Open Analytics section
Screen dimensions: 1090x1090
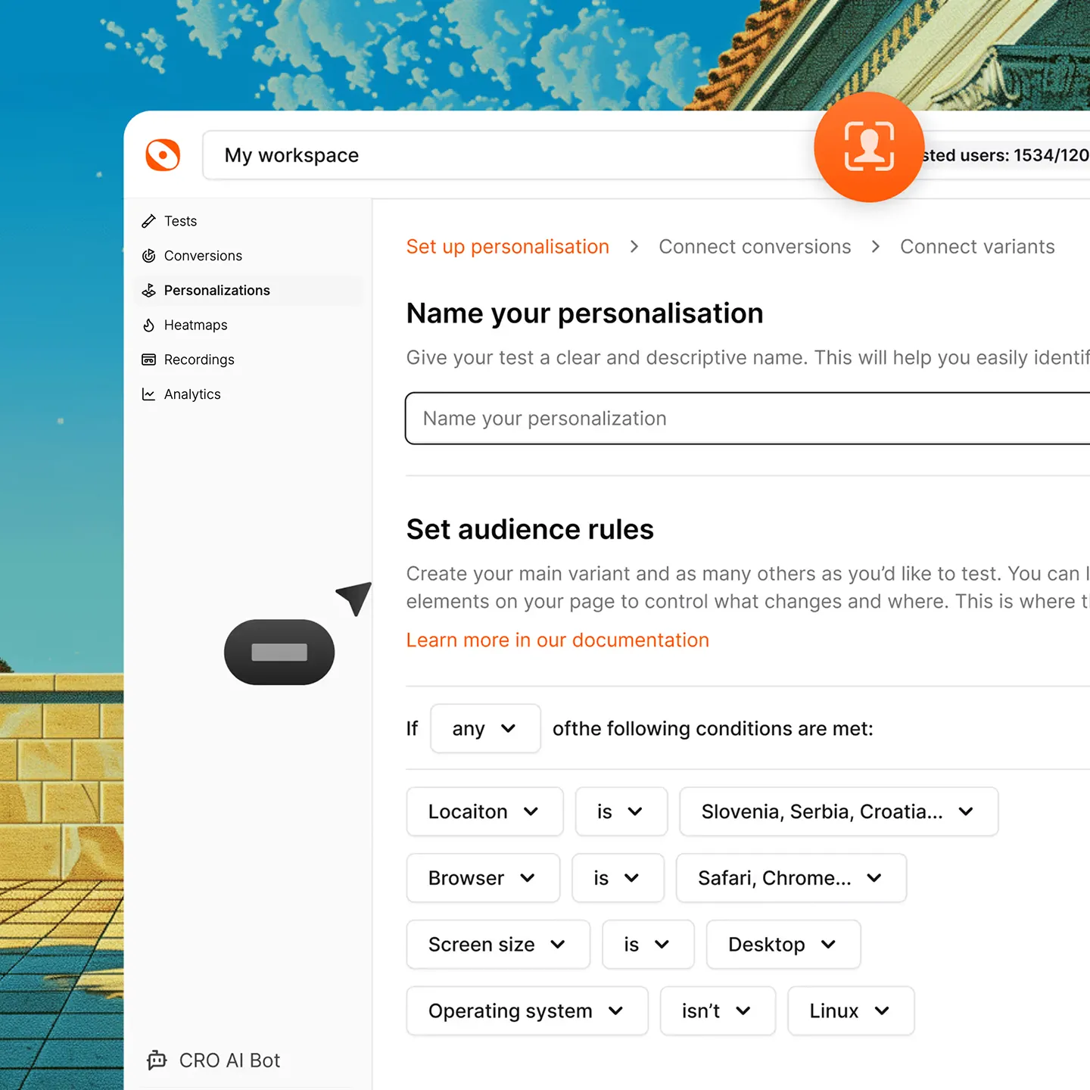point(248,394)
